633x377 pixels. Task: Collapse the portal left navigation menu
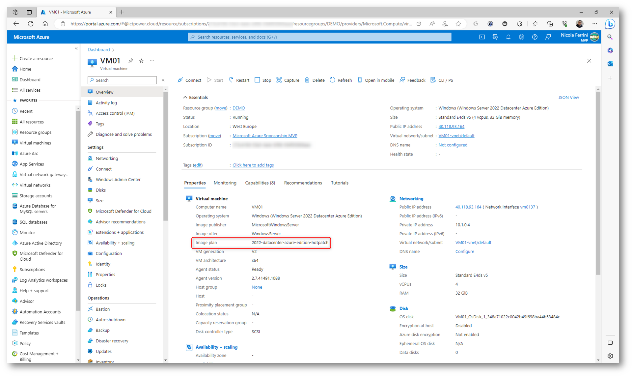pos(76,48)
